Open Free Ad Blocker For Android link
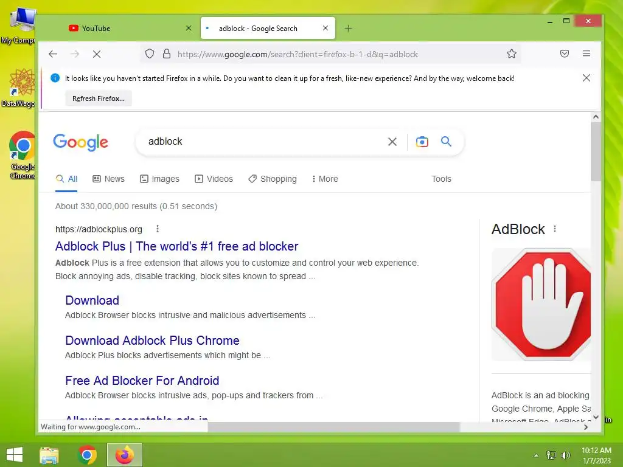The image size is (623, 467). 142,381
